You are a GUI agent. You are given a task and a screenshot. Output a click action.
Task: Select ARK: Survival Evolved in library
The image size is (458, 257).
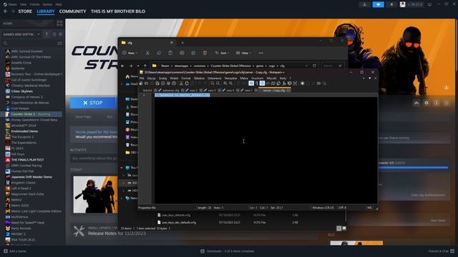coord(26,51)
